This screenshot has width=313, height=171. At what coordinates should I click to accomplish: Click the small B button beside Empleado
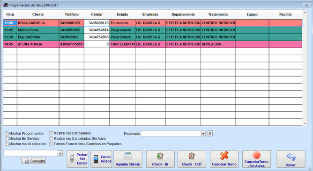[x=210, y=133]
